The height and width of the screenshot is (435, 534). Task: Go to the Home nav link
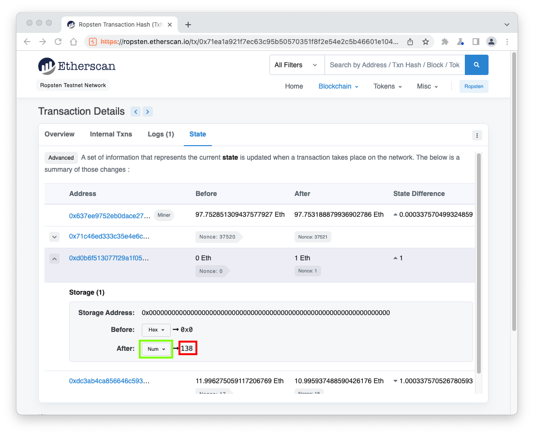point(294,86)
